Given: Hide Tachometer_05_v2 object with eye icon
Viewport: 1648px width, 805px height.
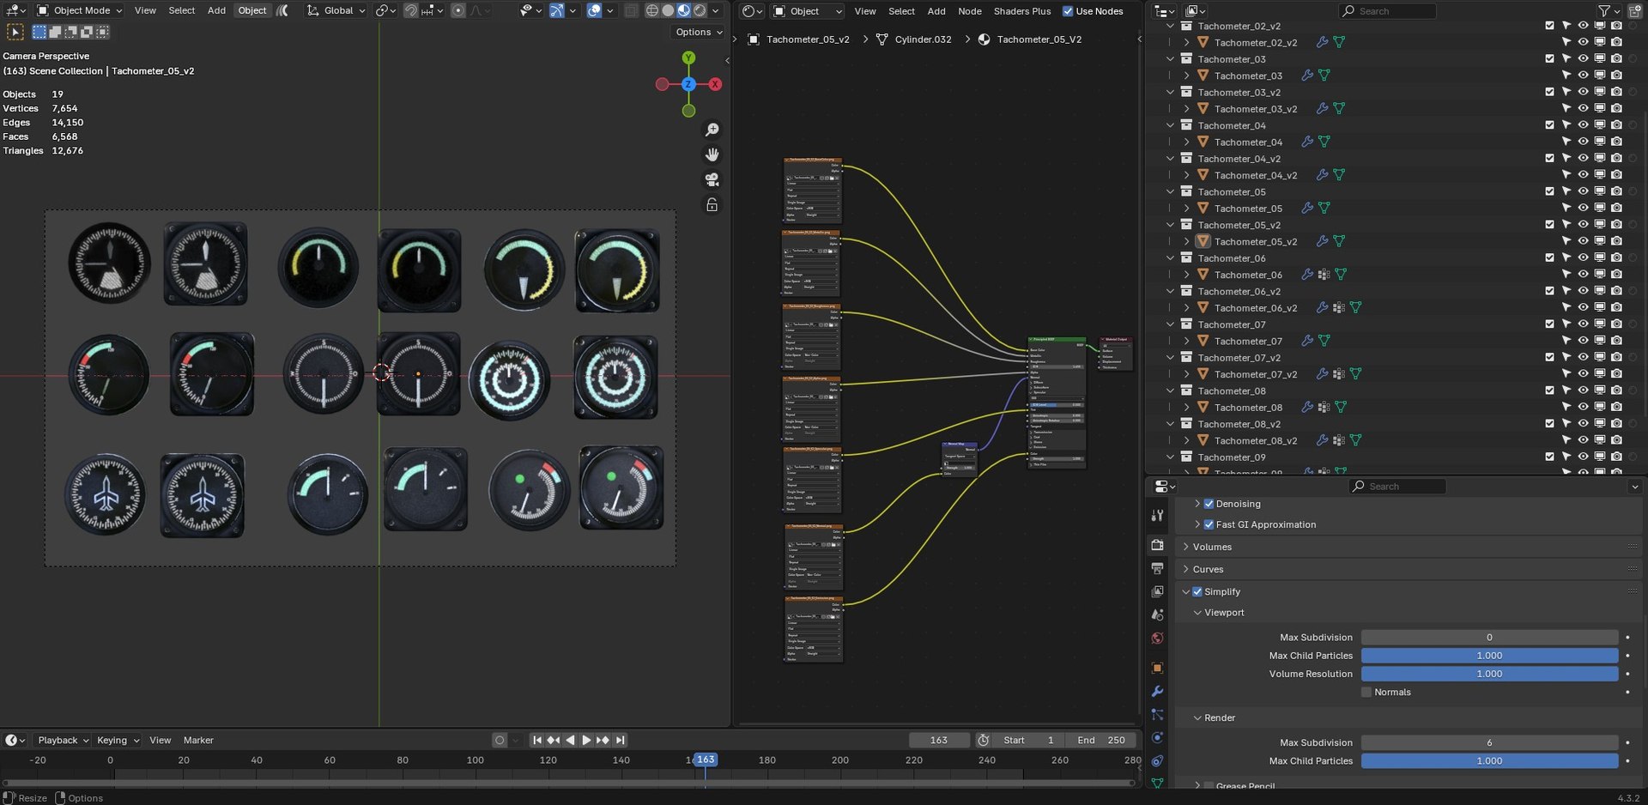Looking at the screenshot, I should click(x=1583, y=241).
